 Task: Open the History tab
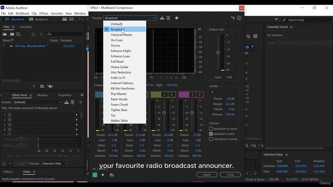pyautogui.click(x=8, y=172)
